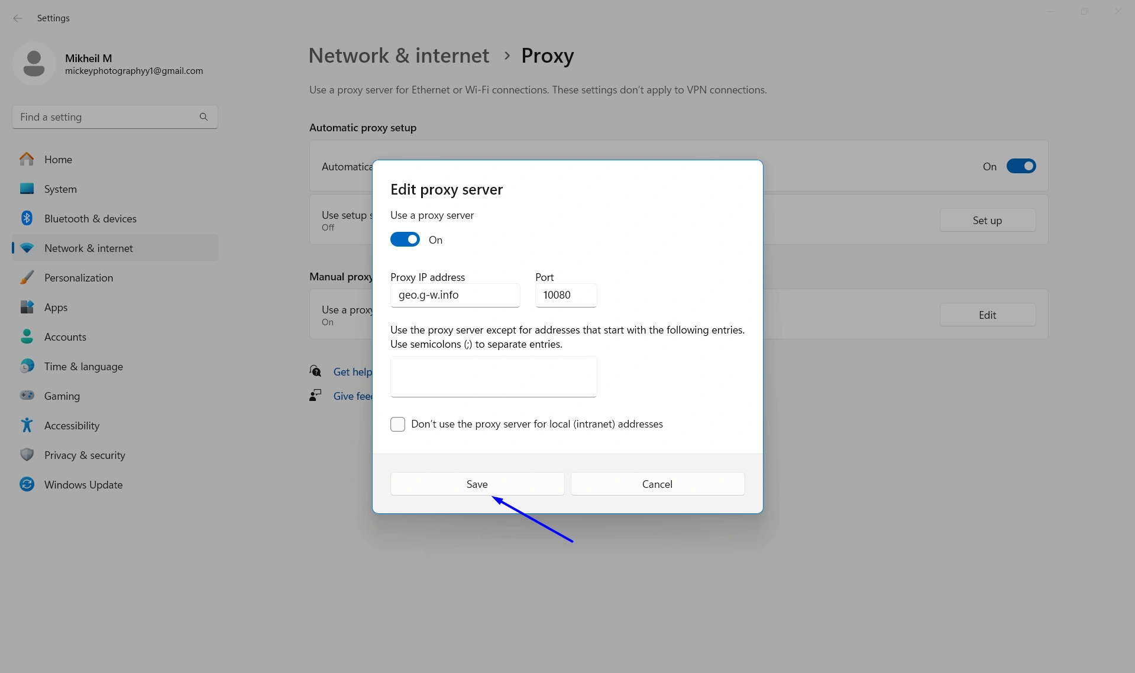Click the Gaming controller icon
The height and width of the screenshot is (673, 1135).
point(27,396)
